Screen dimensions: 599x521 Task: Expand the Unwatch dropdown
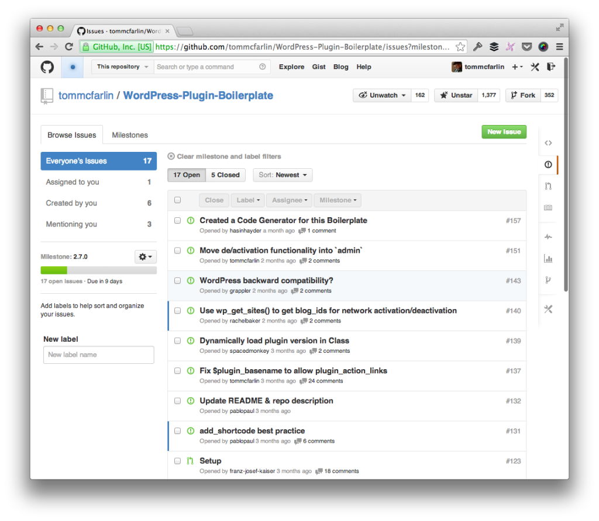382,95
